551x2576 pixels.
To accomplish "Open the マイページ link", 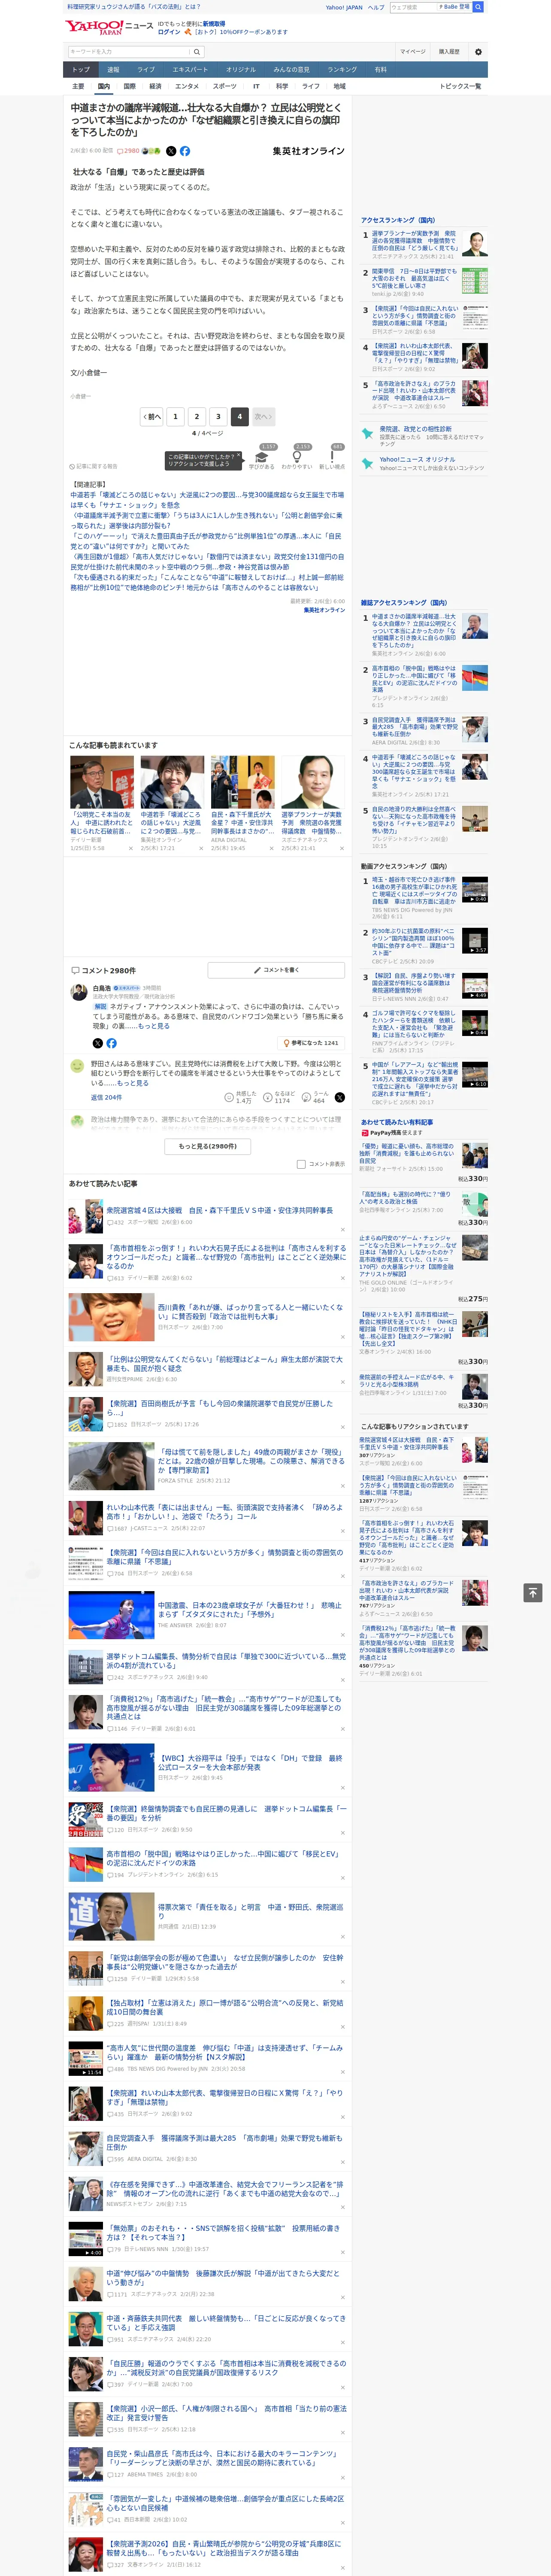I will (x=413, y=52).
